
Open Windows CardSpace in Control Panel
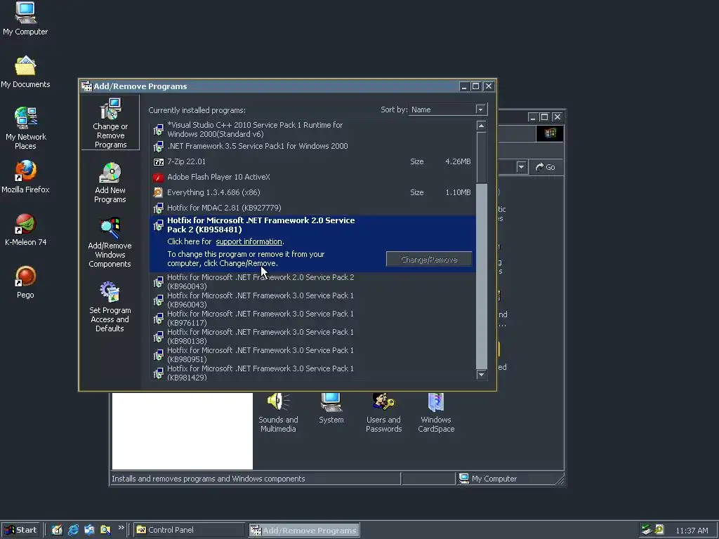point(436,413)
